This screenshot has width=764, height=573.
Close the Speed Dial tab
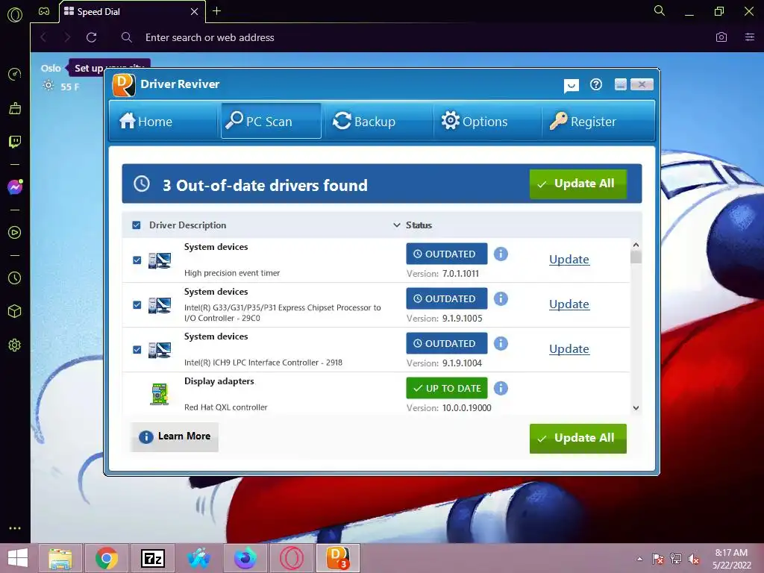pos(194,11)
